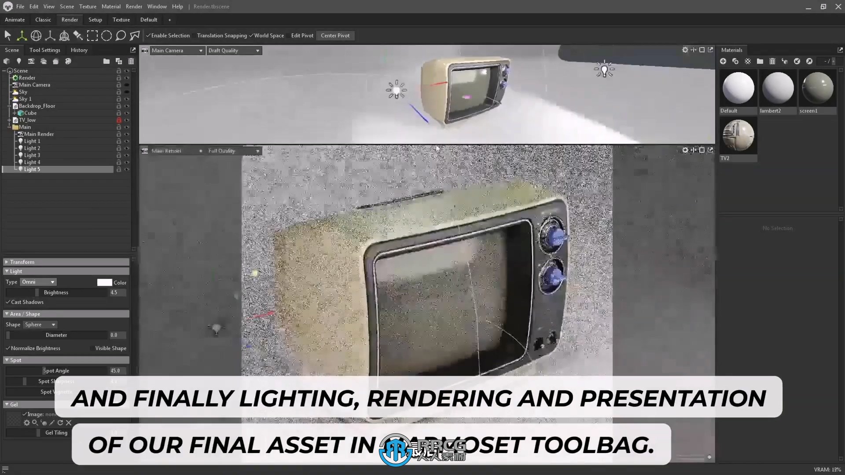Click the Center Pivot icon
This screenshot has width=845, height=475.
[335, 35]
